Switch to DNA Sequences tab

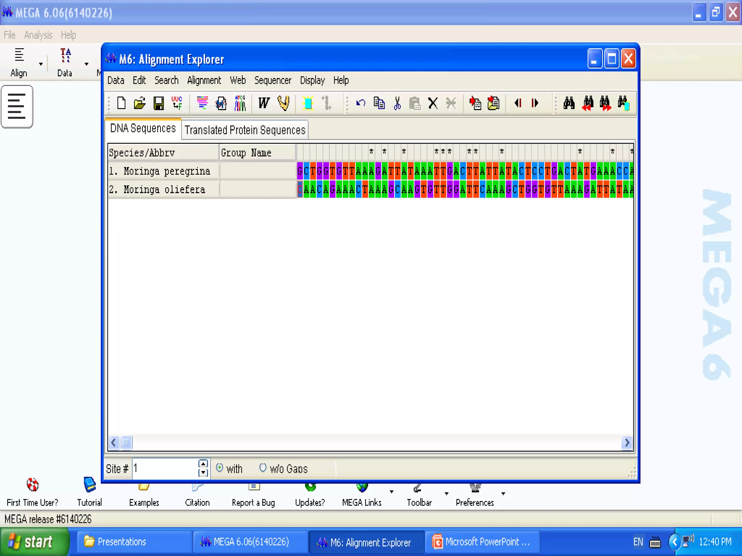(x=143, y=128)
